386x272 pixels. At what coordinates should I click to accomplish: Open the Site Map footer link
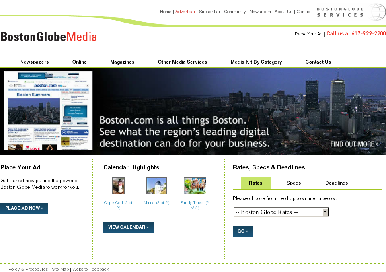[x=60, y=269]
